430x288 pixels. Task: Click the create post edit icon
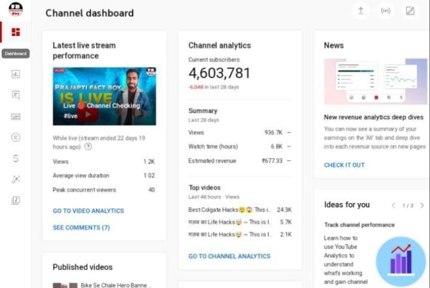point(410,11)
